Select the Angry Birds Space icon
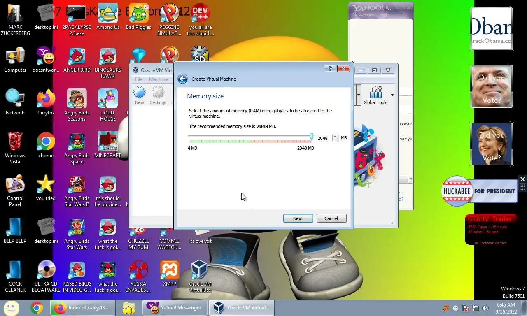This screenshot has width=527, height=316. (x=77, y=149)
